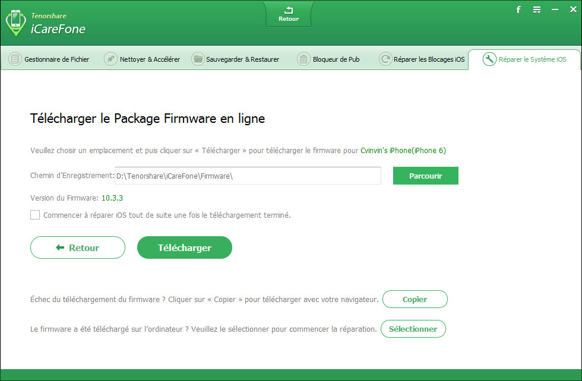Click the Réparer les Blocages iOS refresh icon

pyautogui.click(x=385, y=59)
